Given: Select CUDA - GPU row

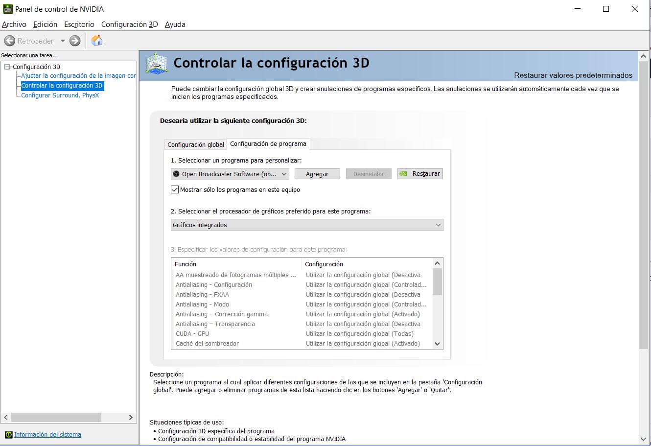Looking at the screenshot, I should click(x=302, y=334).
